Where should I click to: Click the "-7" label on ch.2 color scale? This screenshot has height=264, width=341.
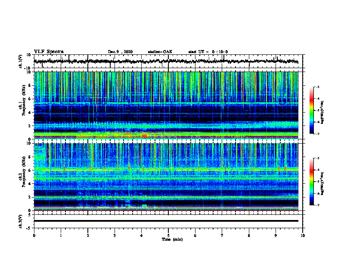pyautogui.click(x=317, y=205)
